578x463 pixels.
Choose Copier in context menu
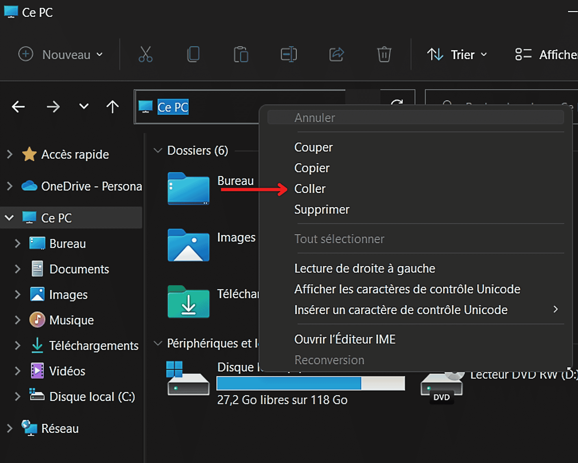[x=312, y=168]
